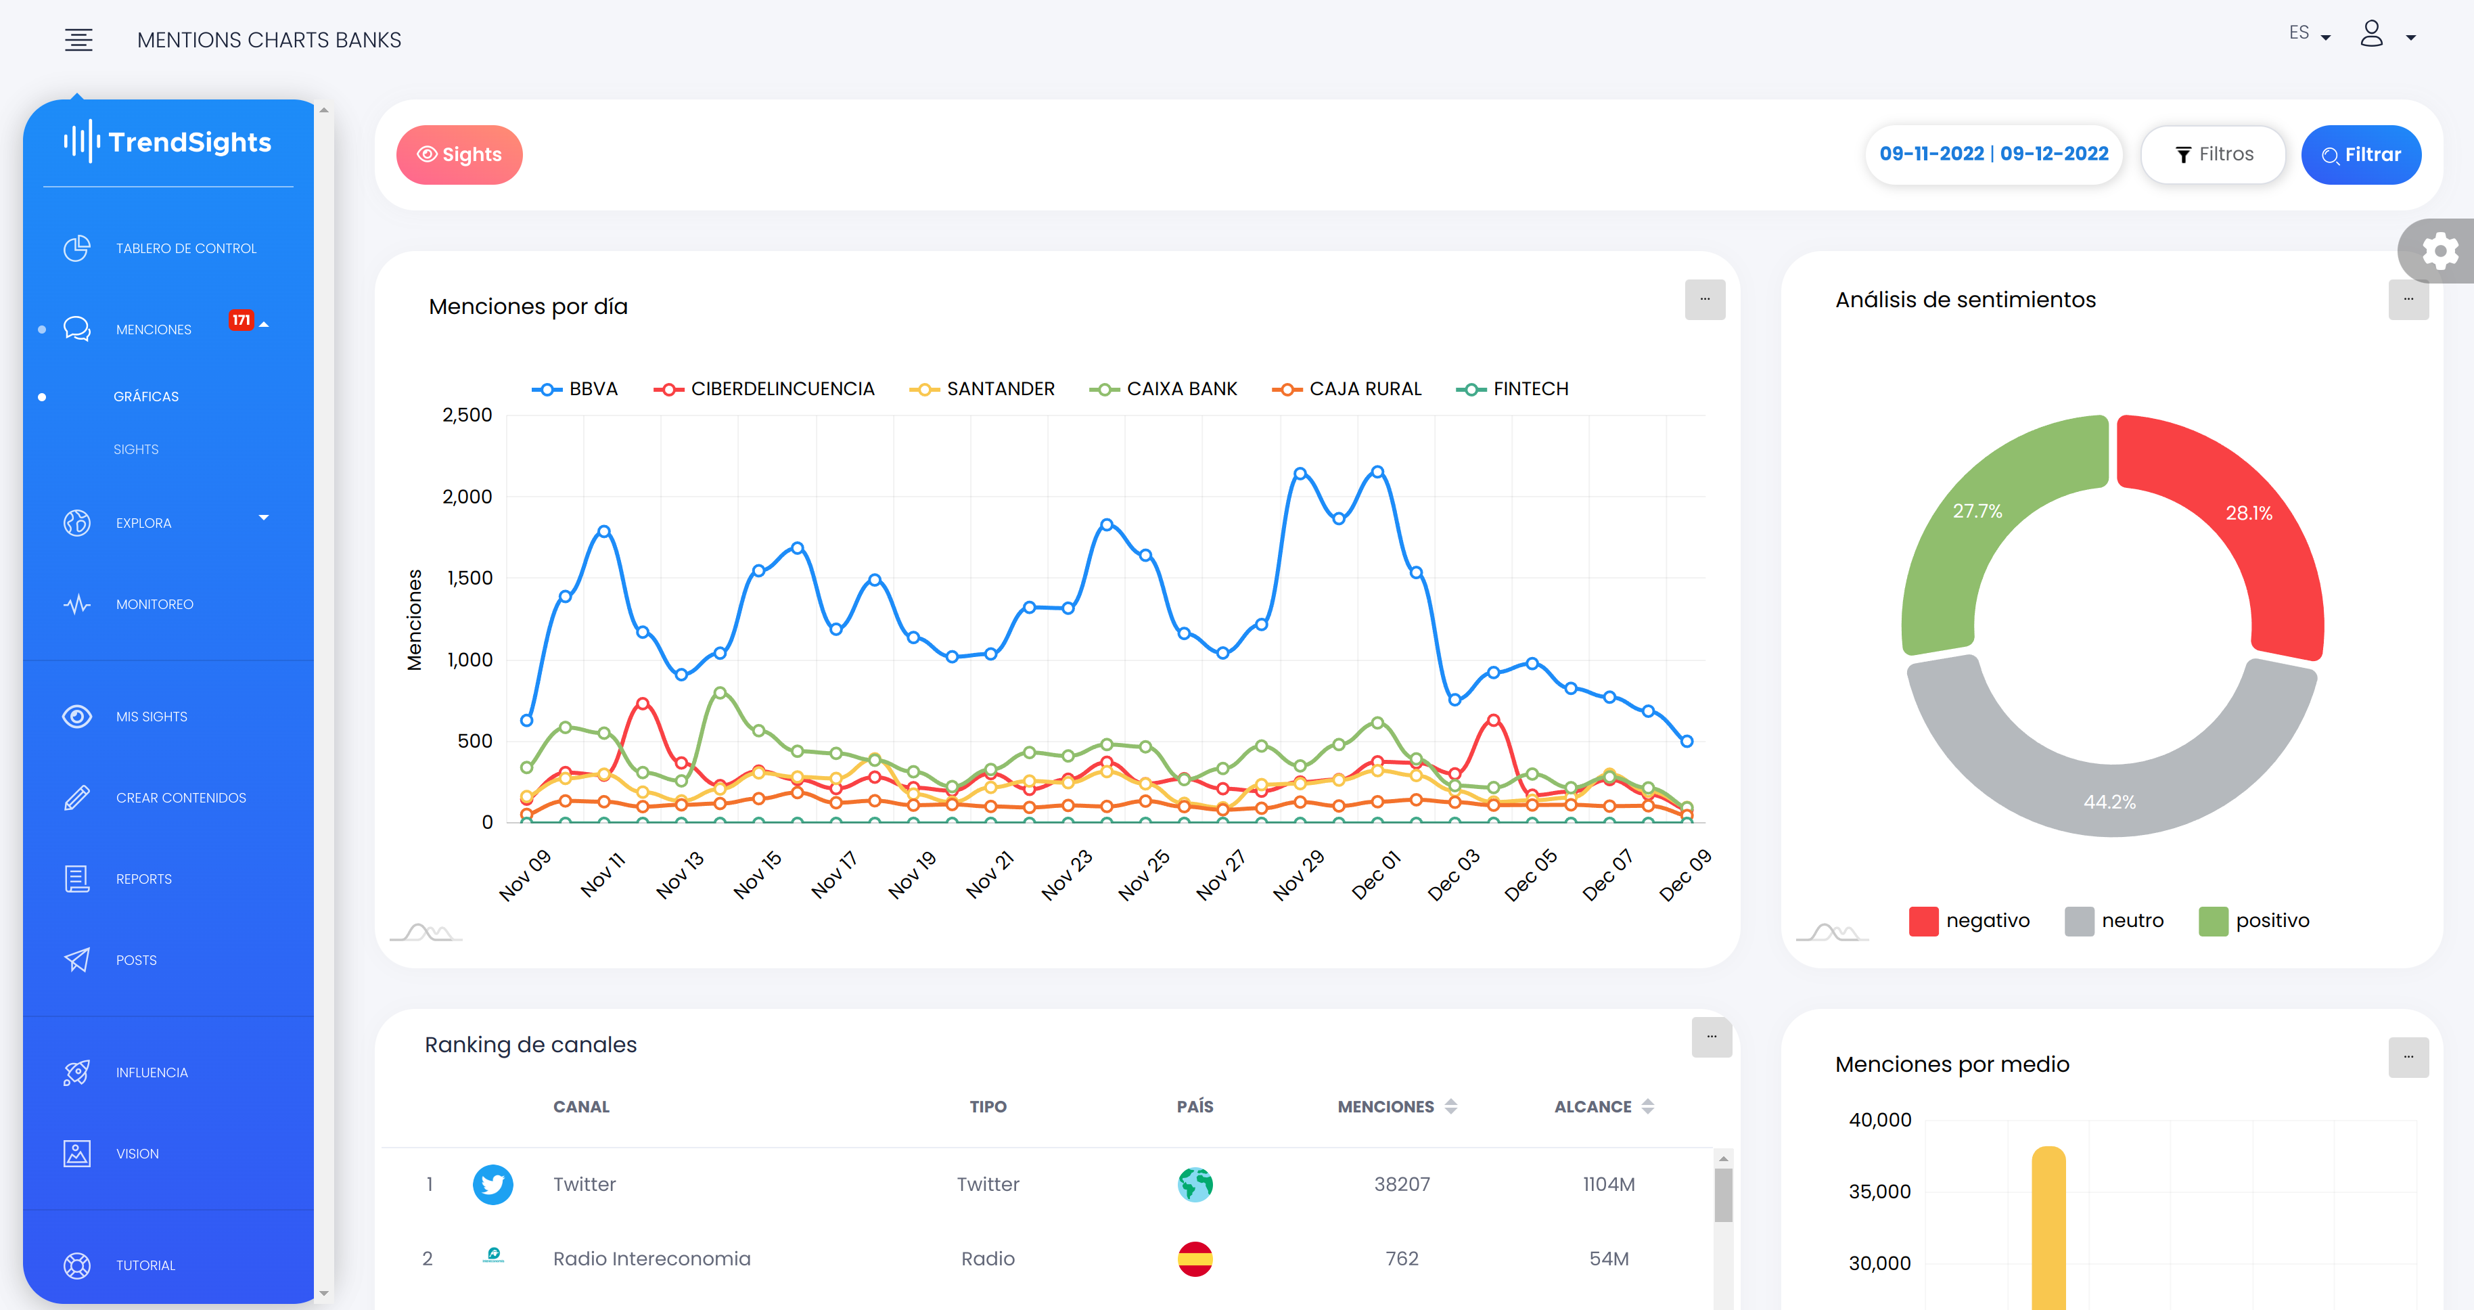
Task: Toggle FINTECH series in legend
Action: (x=1513, y=389)
